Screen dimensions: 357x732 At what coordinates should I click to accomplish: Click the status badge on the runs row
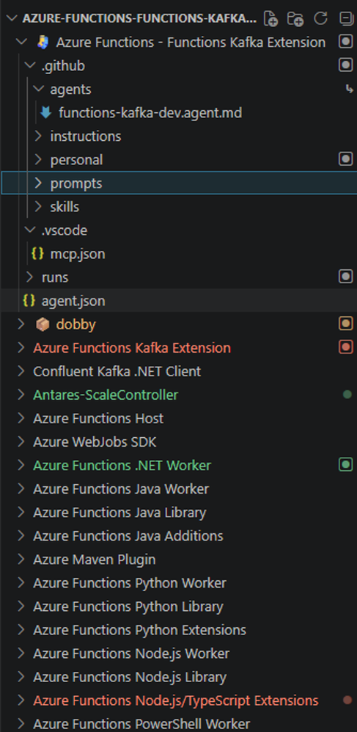[345, 277]
